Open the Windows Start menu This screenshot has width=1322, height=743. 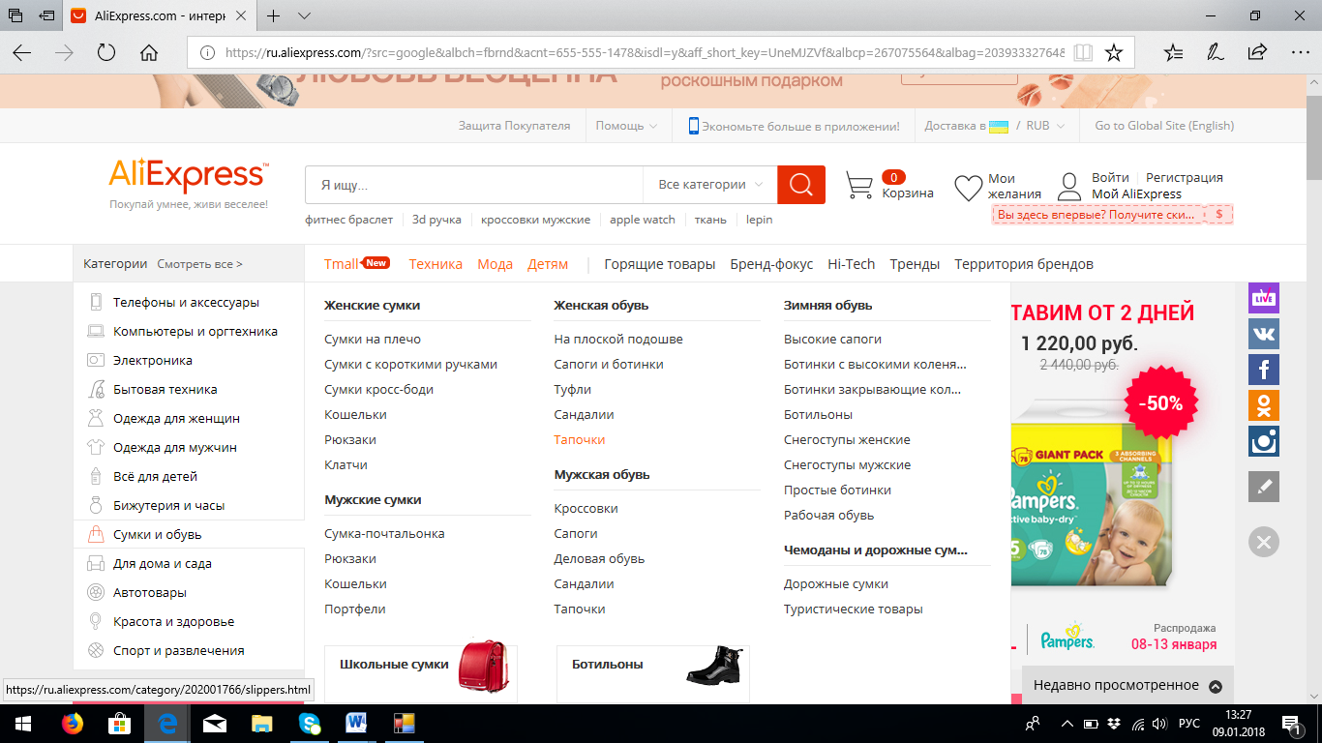(x=23, y=723)
